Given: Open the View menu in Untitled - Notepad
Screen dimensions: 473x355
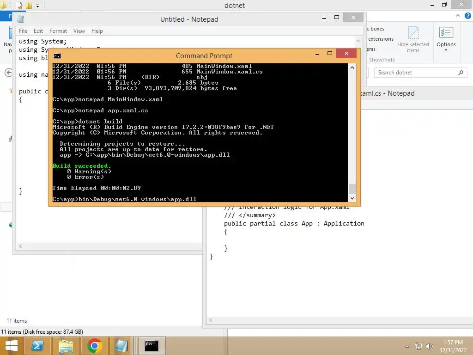Looking at the screenshot, I should 79,31.
